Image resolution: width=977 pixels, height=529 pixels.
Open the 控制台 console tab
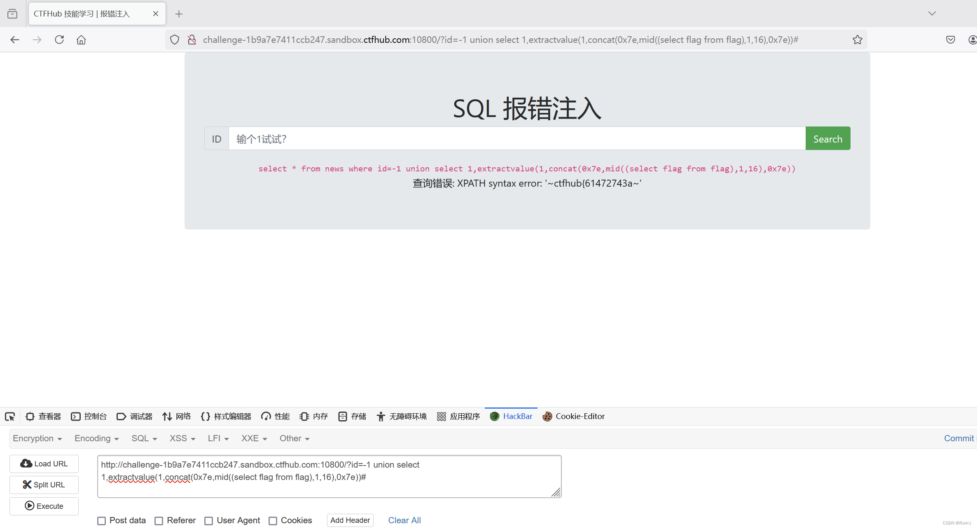(x=89, y=417)
